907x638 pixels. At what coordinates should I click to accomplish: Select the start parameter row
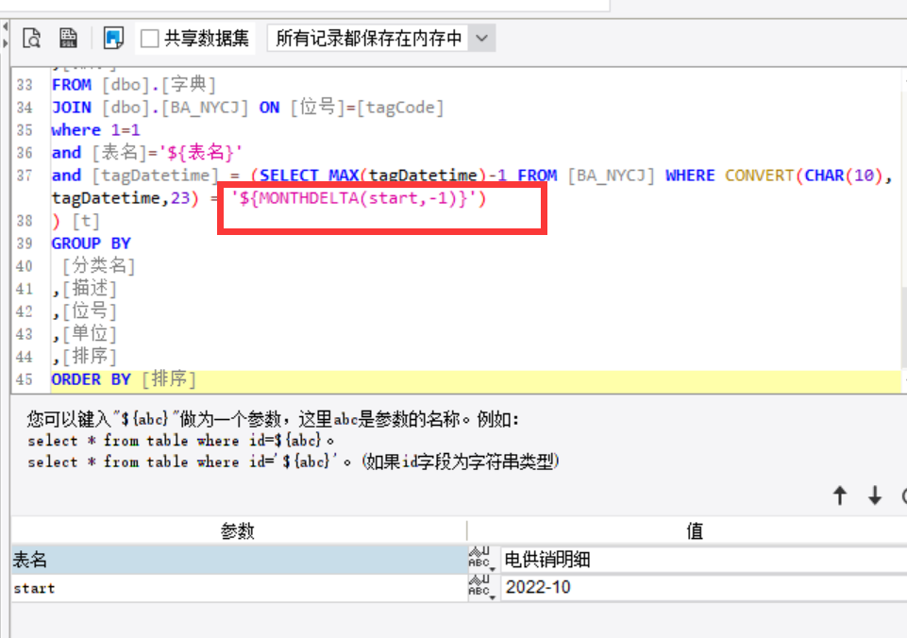(239, 588)
